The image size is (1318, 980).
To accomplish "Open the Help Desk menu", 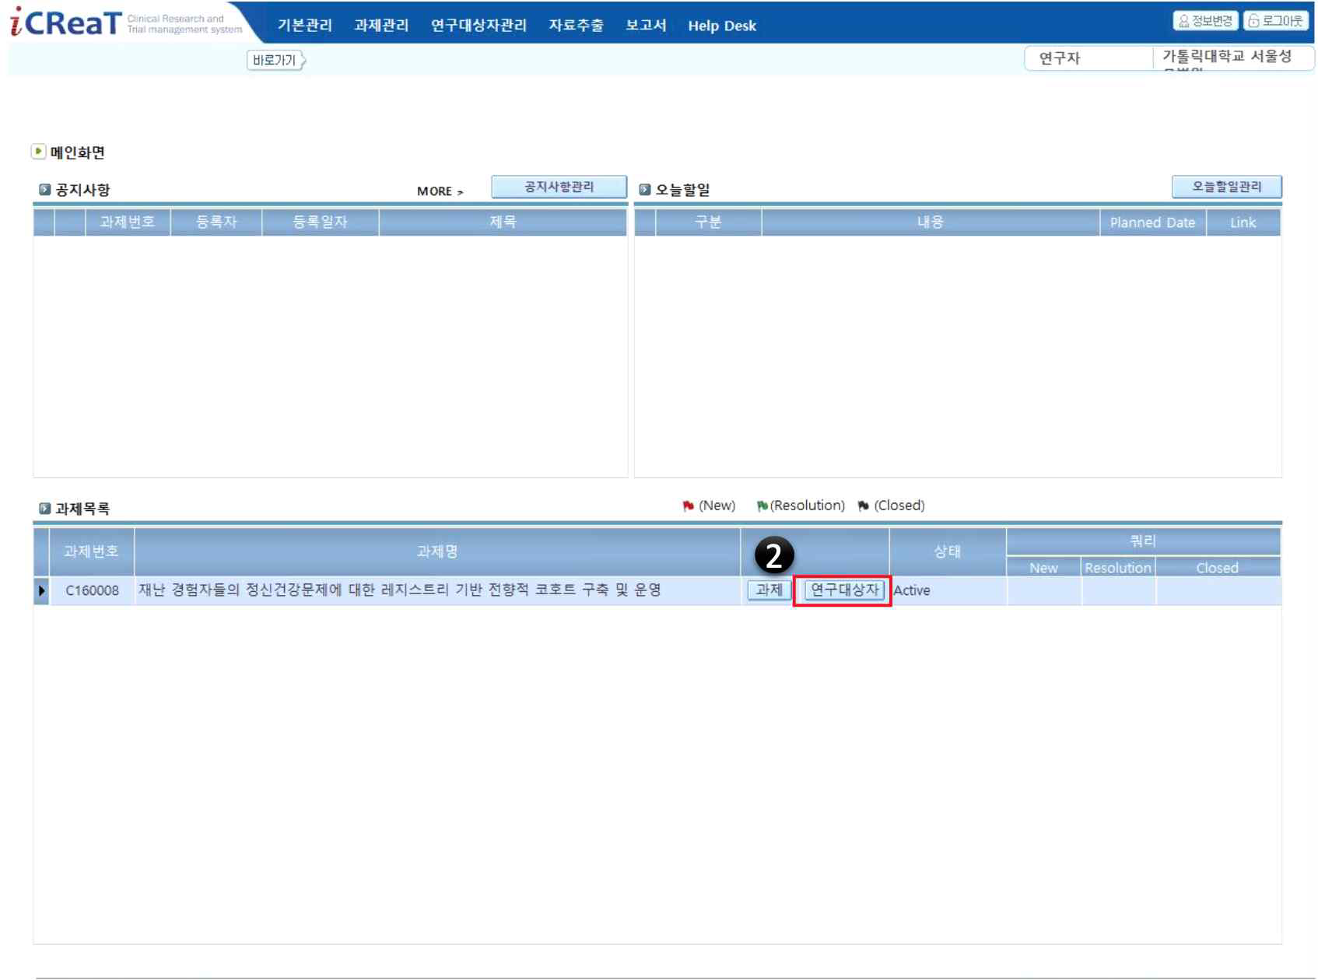I will click(722, 26).
